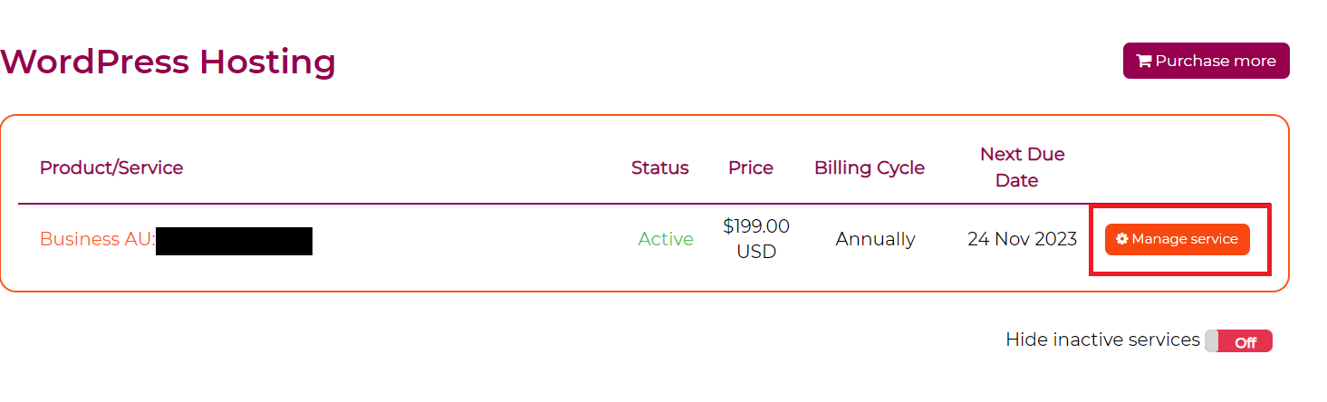
Task: Click the Product/Service column header
Action: (111, 167)
